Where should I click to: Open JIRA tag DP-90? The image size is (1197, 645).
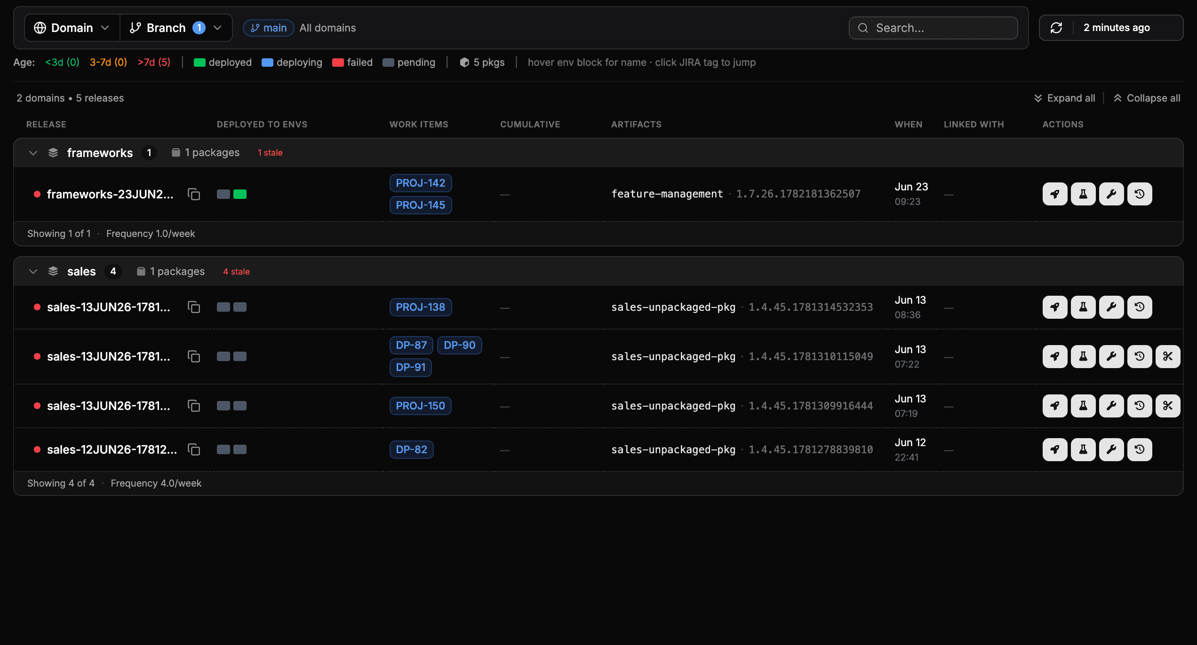tap(460, 346)
